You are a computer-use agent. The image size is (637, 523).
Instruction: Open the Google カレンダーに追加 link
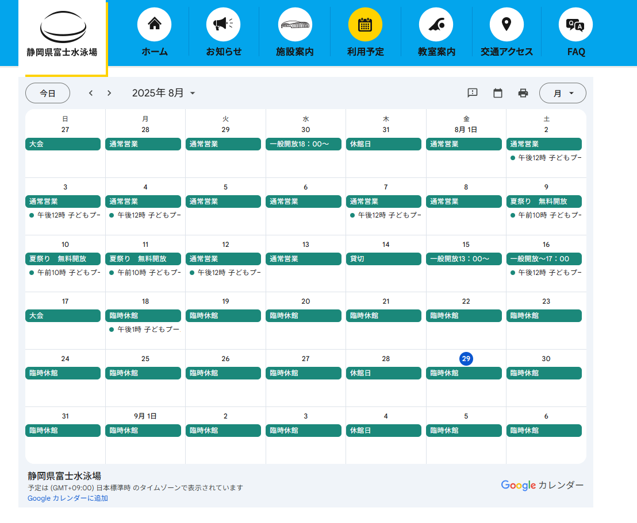(x=68, y=498)
